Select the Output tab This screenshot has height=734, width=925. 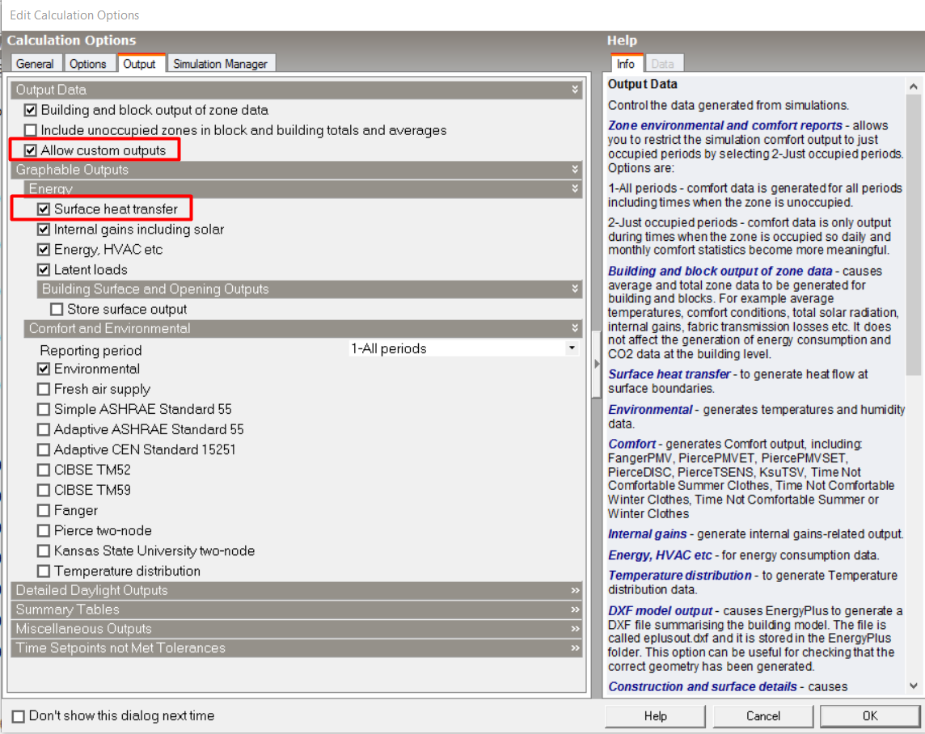coord(140,64)
